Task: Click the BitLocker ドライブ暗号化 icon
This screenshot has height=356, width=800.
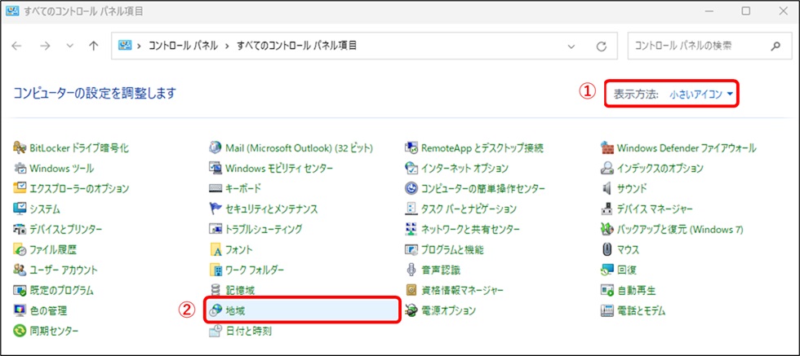Action: (x=20, y=148)
